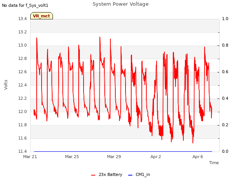
Task: Click the Apr 2 x-axis tick label
Action: click(x=156, y=157)
